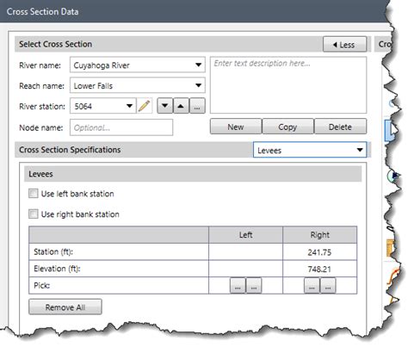Collapse panel with the Less button
This screenshot has height=347, width=408.
coord(344,45)
